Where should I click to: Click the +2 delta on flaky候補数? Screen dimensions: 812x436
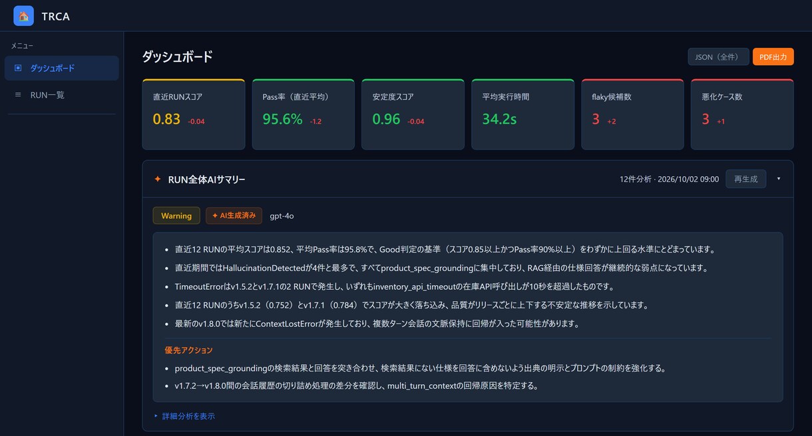(612, 122)
